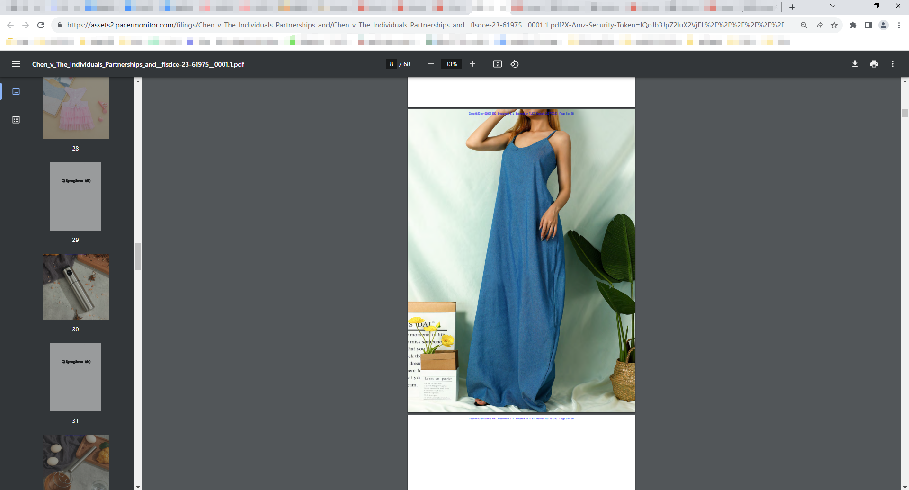Show page thumbnails view in sidebar
The height and width of the screenshot is (490, 909).
(x=16, y=91)
